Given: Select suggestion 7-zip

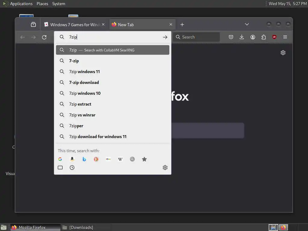Looking at the screenshot, I should point(112,61).
